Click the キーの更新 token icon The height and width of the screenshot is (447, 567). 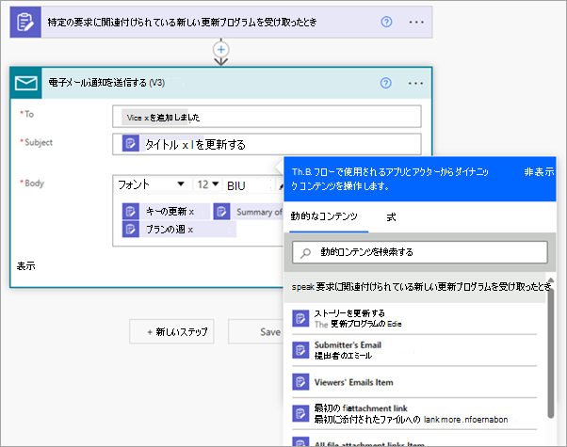coord(131,212)
